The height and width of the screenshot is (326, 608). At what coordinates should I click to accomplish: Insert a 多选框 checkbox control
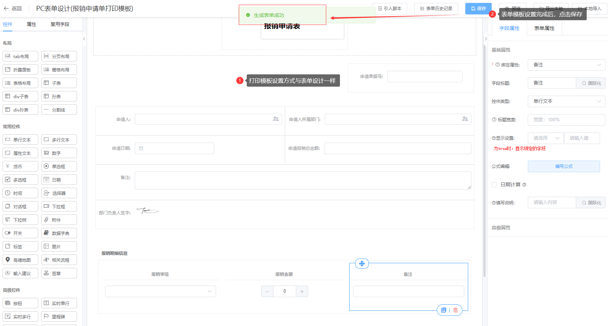coord(20,180)
